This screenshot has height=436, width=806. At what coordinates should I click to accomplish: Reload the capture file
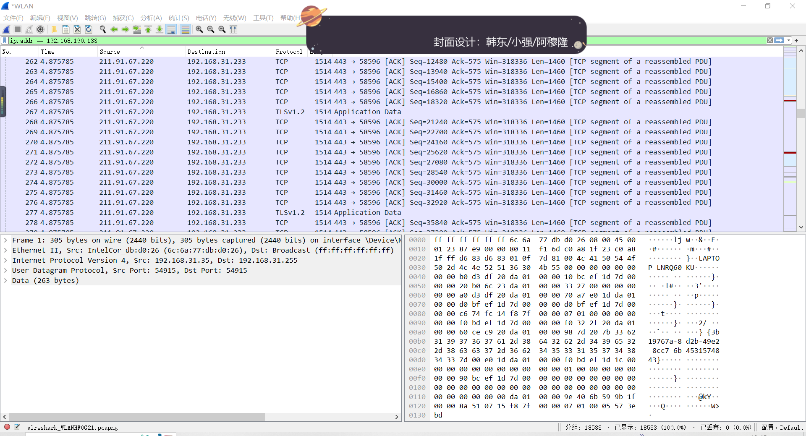[89, 29]
